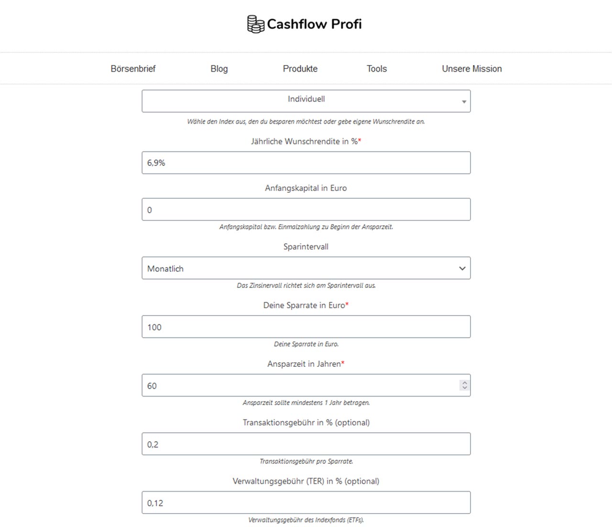Click the Cashflow Profi title text
The width and height of the screenshot is (612, 527).
point(314,24)
